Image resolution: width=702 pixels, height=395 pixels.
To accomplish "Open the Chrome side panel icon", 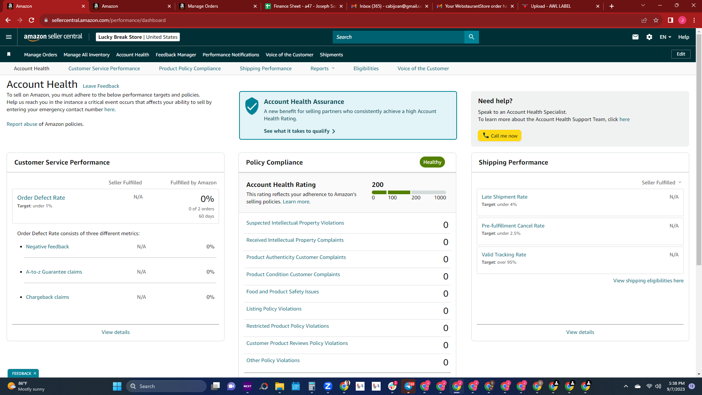I will point(671,20).
